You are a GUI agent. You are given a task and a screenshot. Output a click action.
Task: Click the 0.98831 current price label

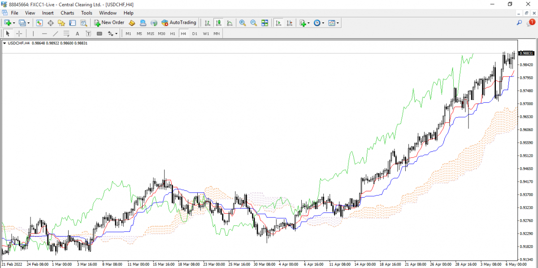(x=526, y=53)
